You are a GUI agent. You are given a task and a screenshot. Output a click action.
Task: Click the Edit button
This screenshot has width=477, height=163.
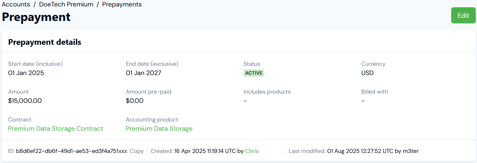pos(463,15)
